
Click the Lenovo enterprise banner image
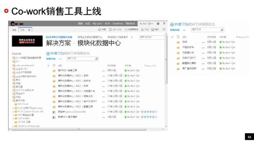point(27,41)
